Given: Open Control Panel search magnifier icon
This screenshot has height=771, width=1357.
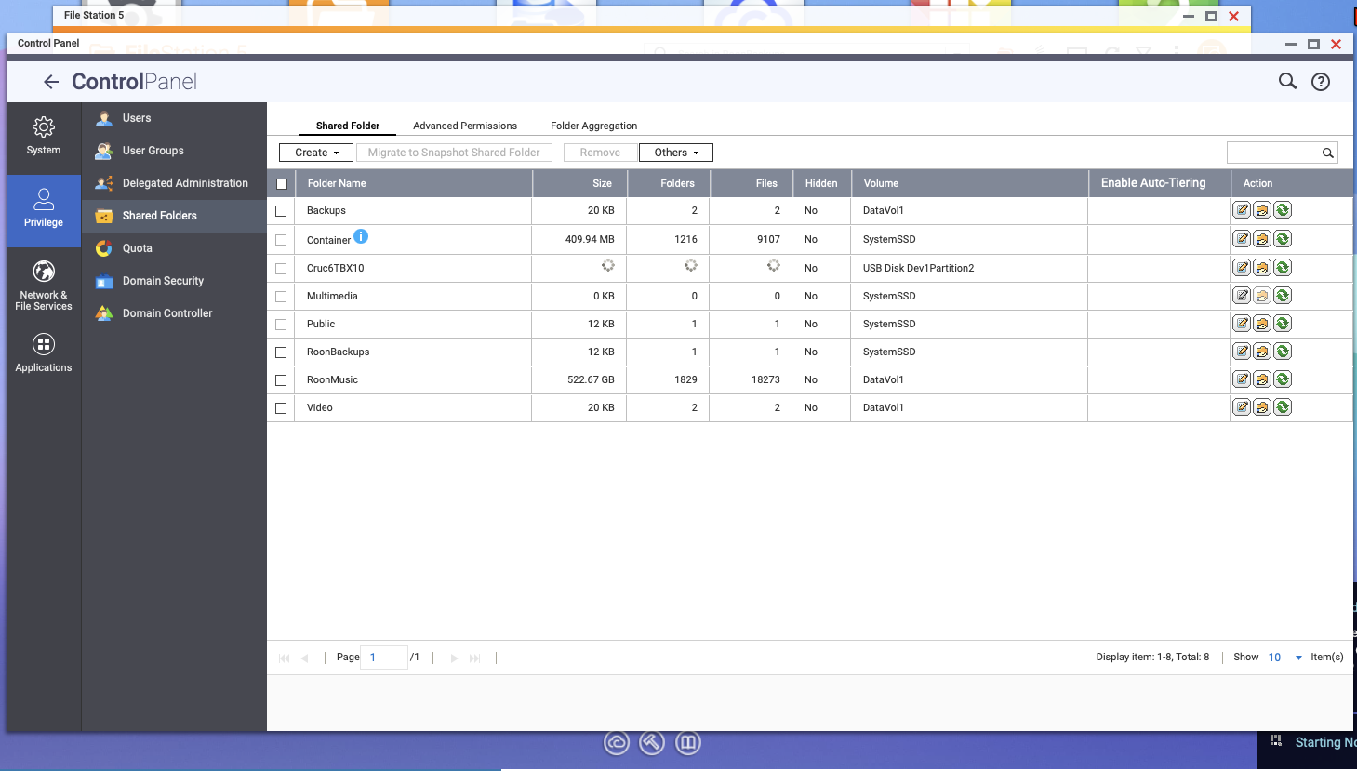Looking at the screenshot, I should click(x=1287, y=82).
